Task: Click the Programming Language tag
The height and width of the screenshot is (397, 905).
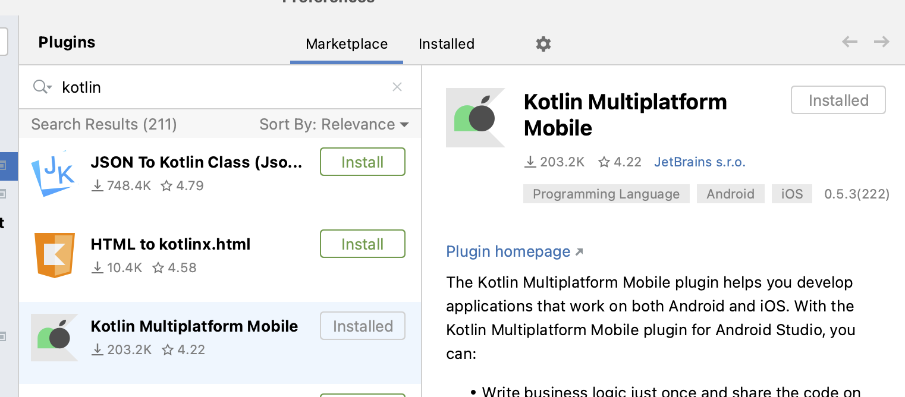Action: pos(606,194)
